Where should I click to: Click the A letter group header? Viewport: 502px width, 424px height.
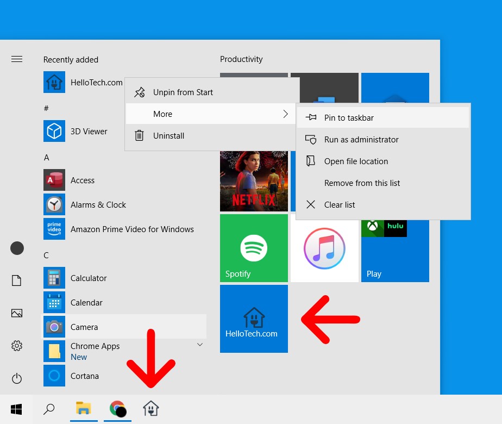[46, 157]
